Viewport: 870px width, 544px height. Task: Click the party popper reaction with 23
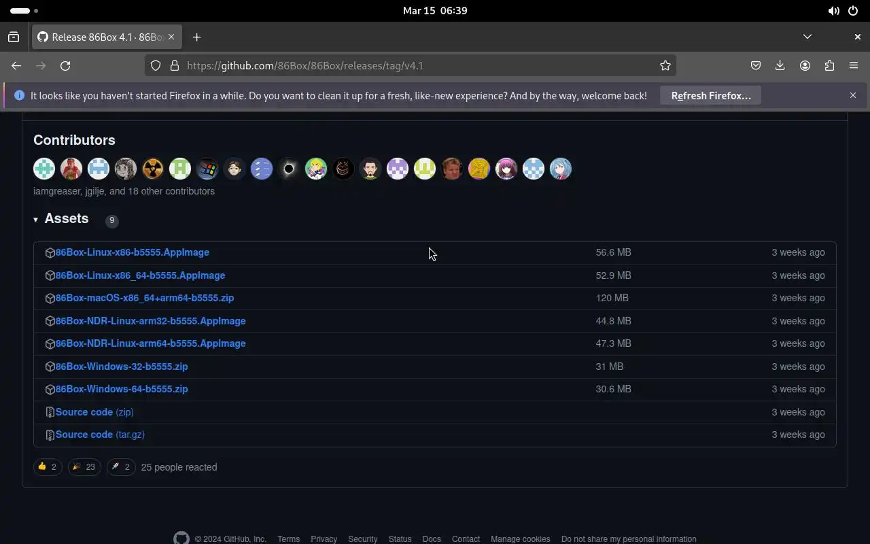pos(84,467)
